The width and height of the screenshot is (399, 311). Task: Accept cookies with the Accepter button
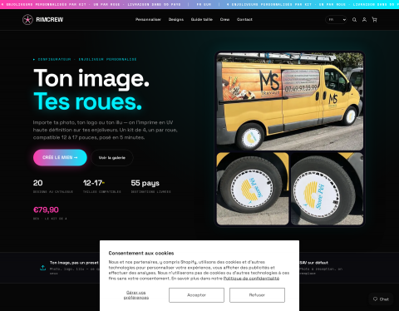click(x=196, y=295)
